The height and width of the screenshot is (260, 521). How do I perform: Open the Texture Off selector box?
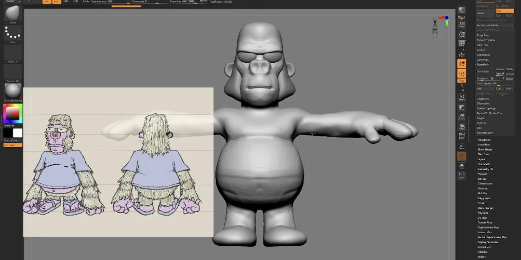(x=13, y=72)
